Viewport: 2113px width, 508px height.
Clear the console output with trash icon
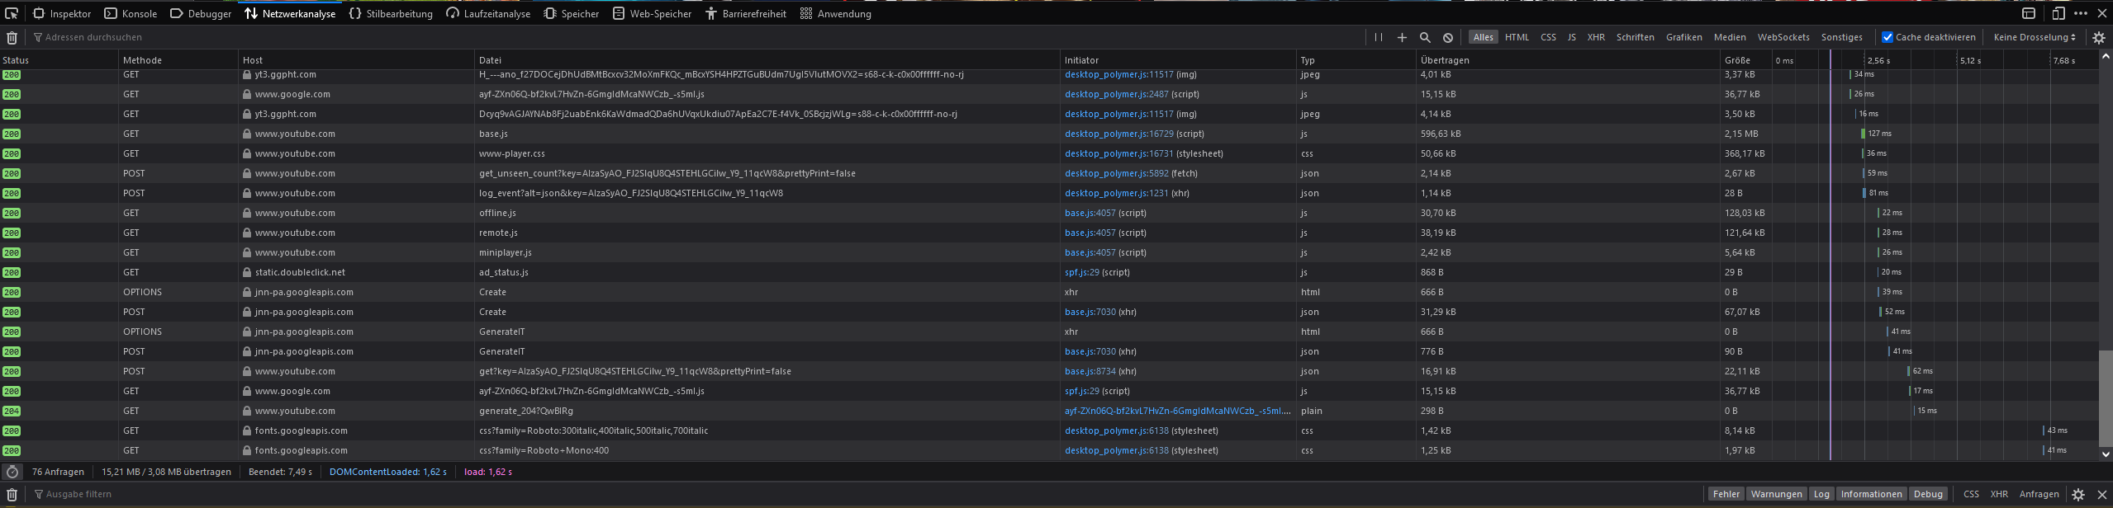tap(12, 494)
